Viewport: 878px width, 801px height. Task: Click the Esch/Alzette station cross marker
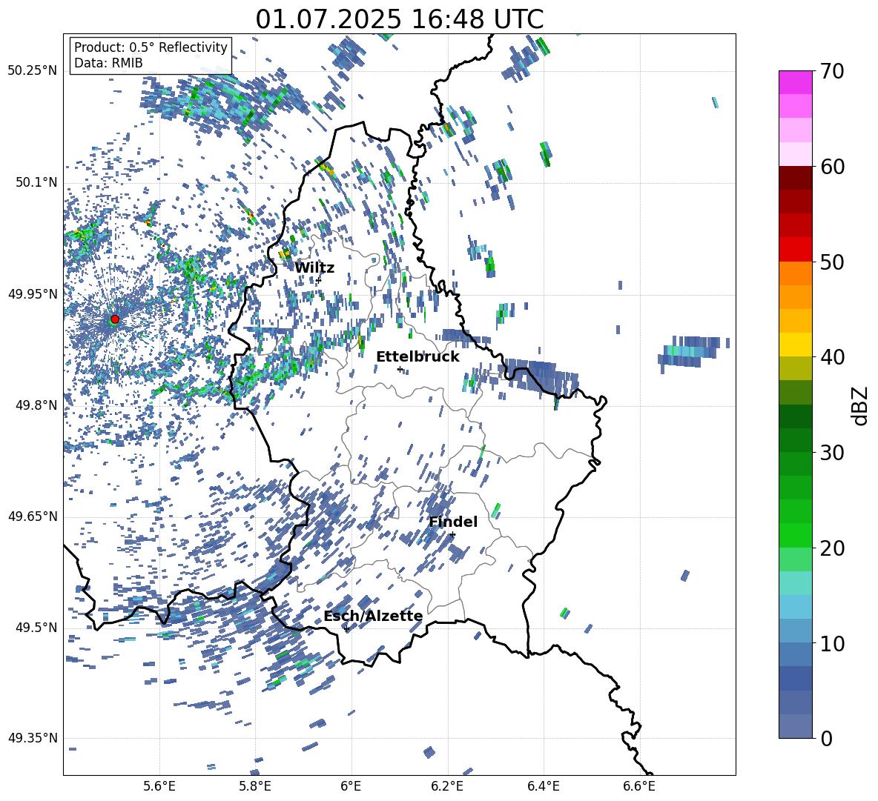tap(346, 628)
